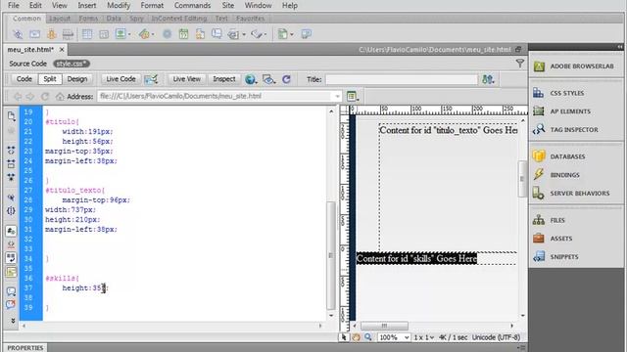
Task: Insert a named anchor
Action: point(52,34)
